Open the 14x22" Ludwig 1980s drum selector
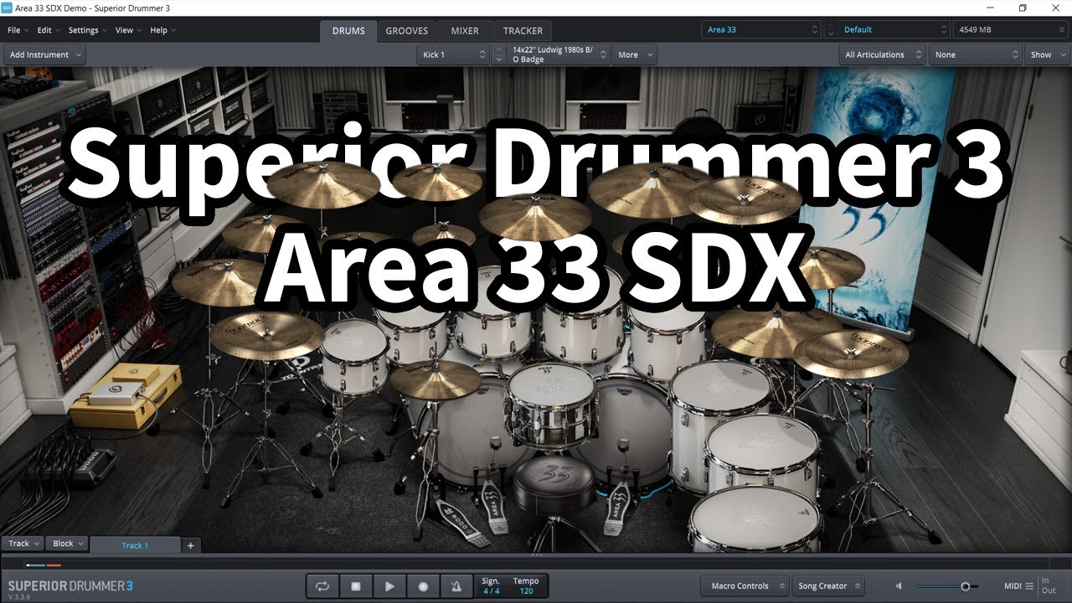This screenshot has height=603, width=1072. pyautogui.click(x=559, y=54)
